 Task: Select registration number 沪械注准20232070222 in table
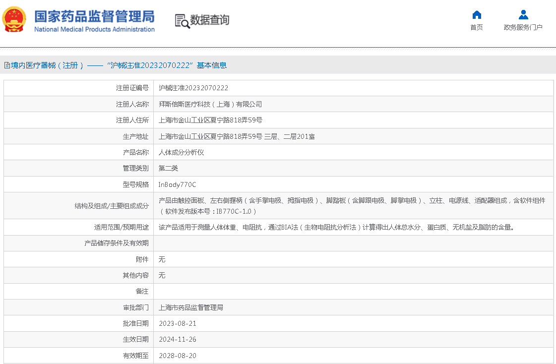point(193,88)
